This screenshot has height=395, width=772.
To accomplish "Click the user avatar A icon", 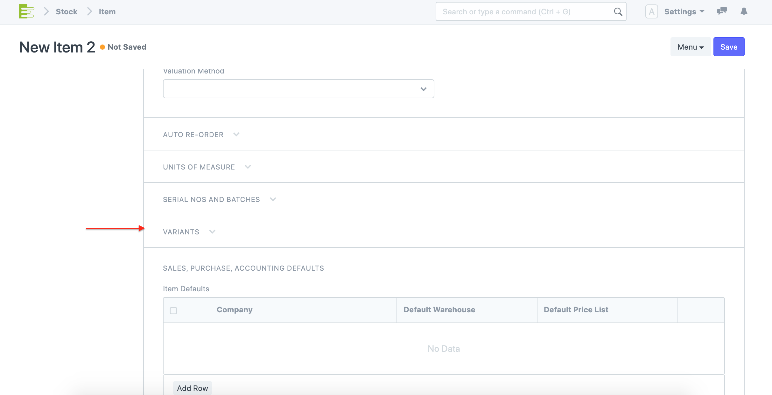I will tap(651, 12).
